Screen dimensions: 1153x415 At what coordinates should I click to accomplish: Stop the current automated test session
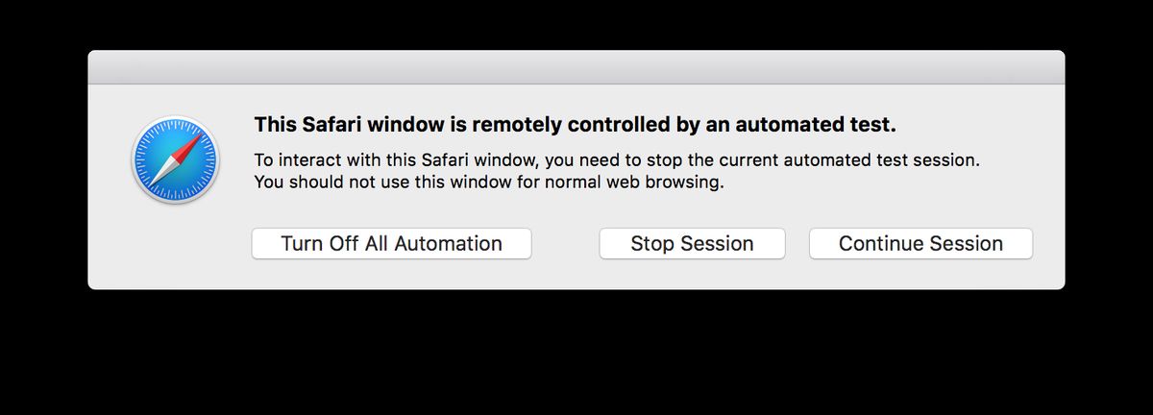click(692, 244)
